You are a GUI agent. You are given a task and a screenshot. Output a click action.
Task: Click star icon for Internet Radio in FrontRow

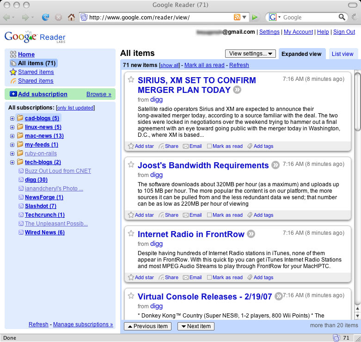[x=131, y=233]
